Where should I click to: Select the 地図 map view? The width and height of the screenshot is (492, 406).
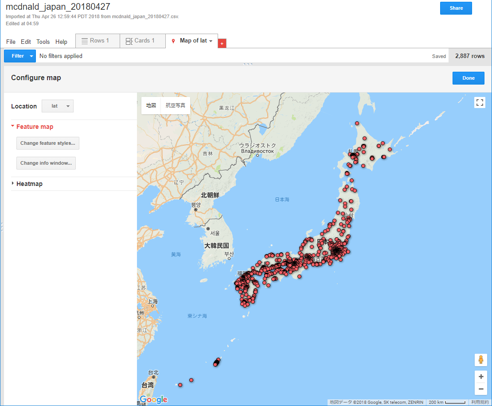[151, 105]
